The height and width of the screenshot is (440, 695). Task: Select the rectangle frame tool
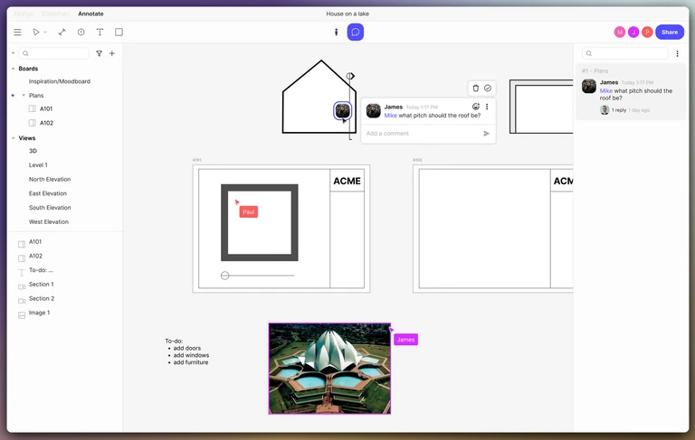coord(119,32)
